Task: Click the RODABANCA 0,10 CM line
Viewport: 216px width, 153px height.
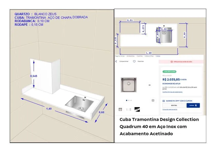Action: (32, 21)
